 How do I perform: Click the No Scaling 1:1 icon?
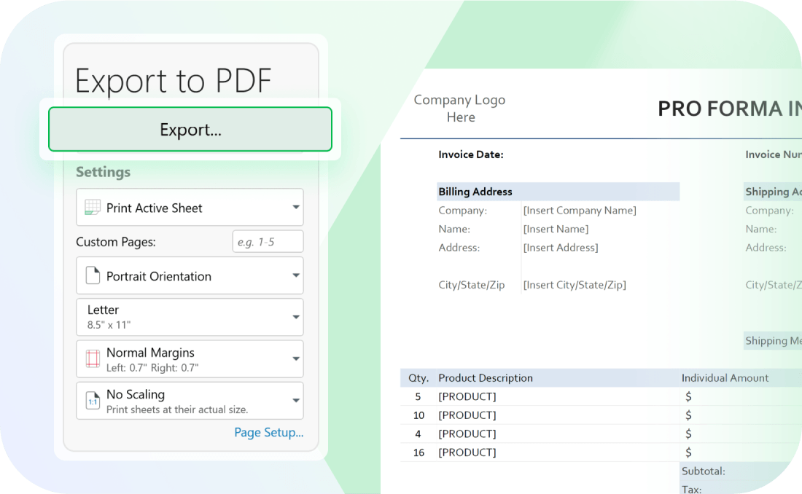[93, 401]
